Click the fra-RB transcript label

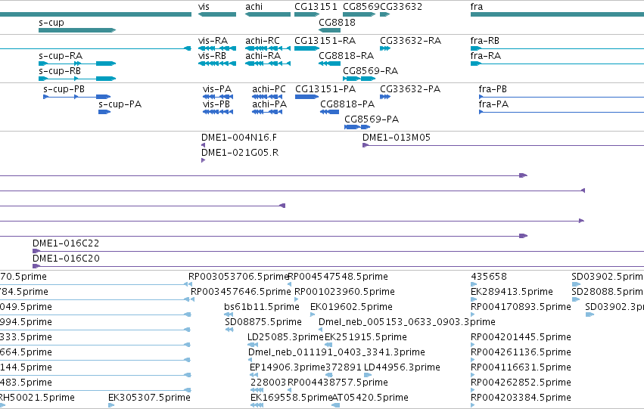pyautogui.click(x=484, y=41)
